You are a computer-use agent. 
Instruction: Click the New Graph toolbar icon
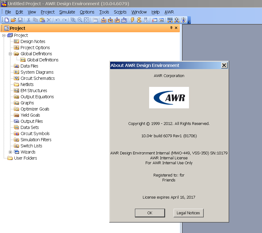(124, 20)
